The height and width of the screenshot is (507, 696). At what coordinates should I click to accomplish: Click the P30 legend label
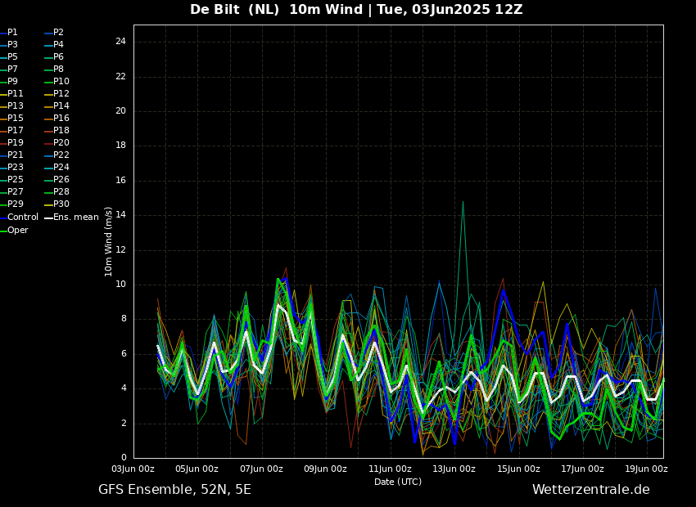tap(61, 204)
